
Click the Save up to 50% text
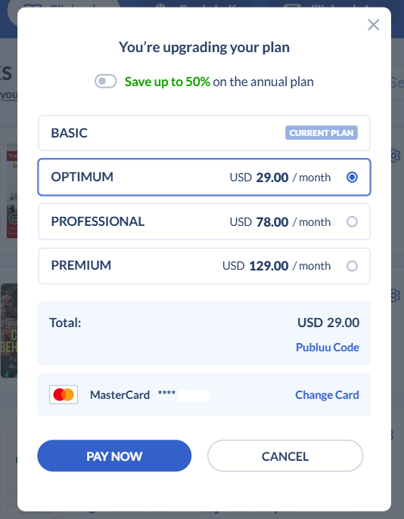pos(167,82)
